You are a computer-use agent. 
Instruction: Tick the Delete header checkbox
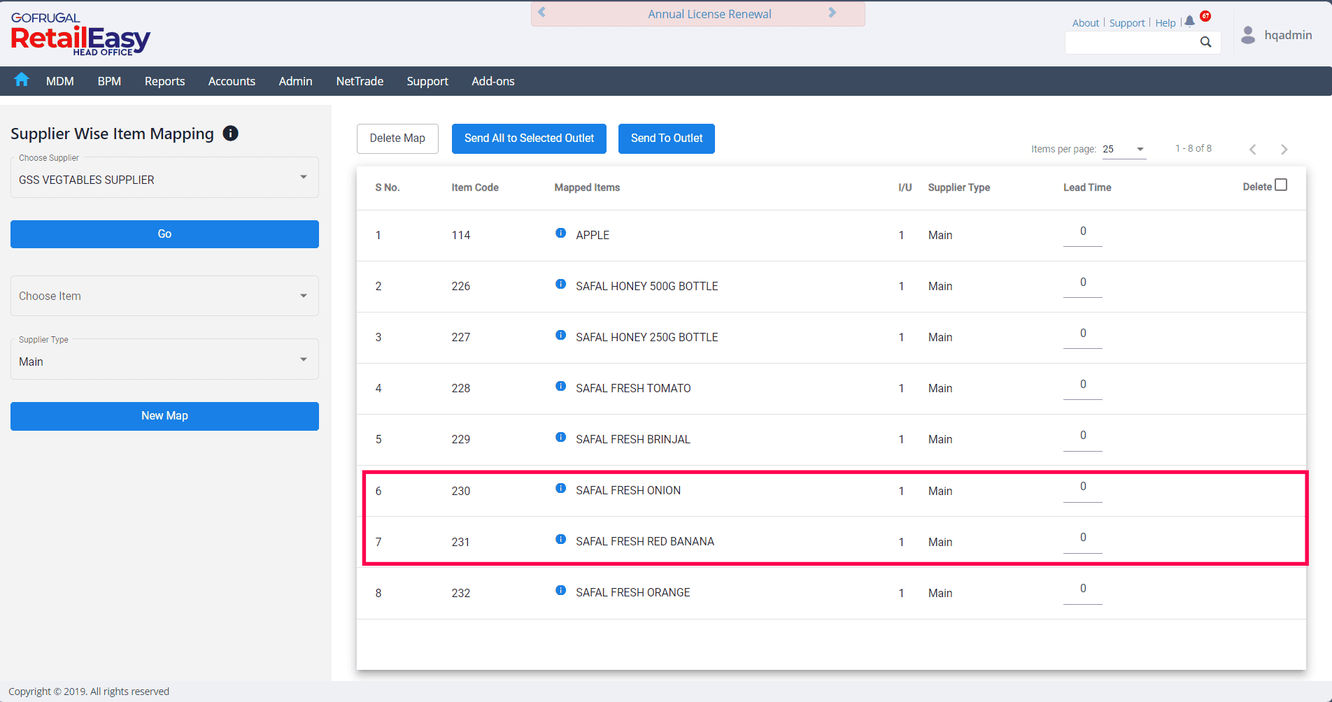[x=1281, y=185]
